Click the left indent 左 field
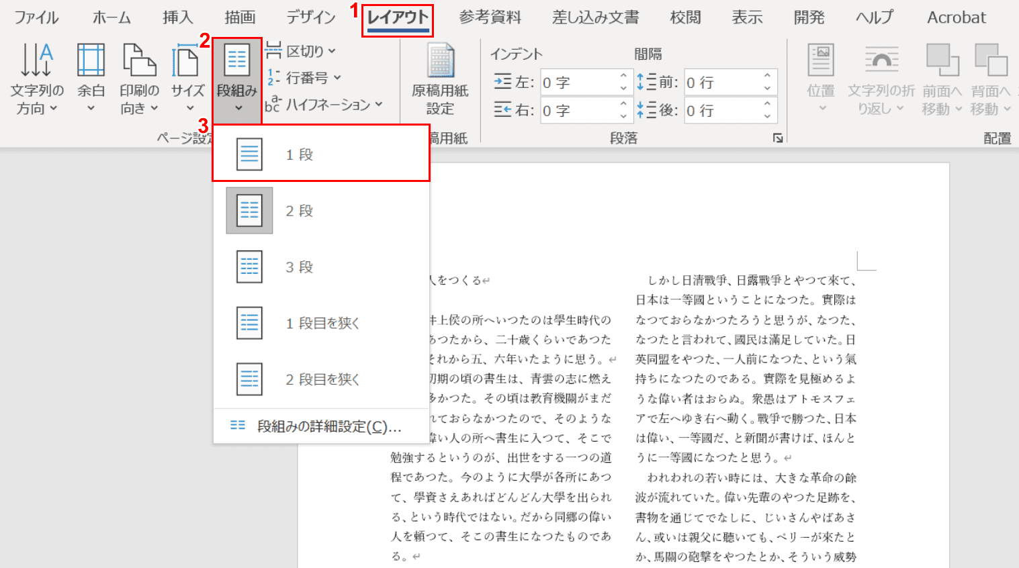The image size is (1019, 568). (x=578, y=83)
